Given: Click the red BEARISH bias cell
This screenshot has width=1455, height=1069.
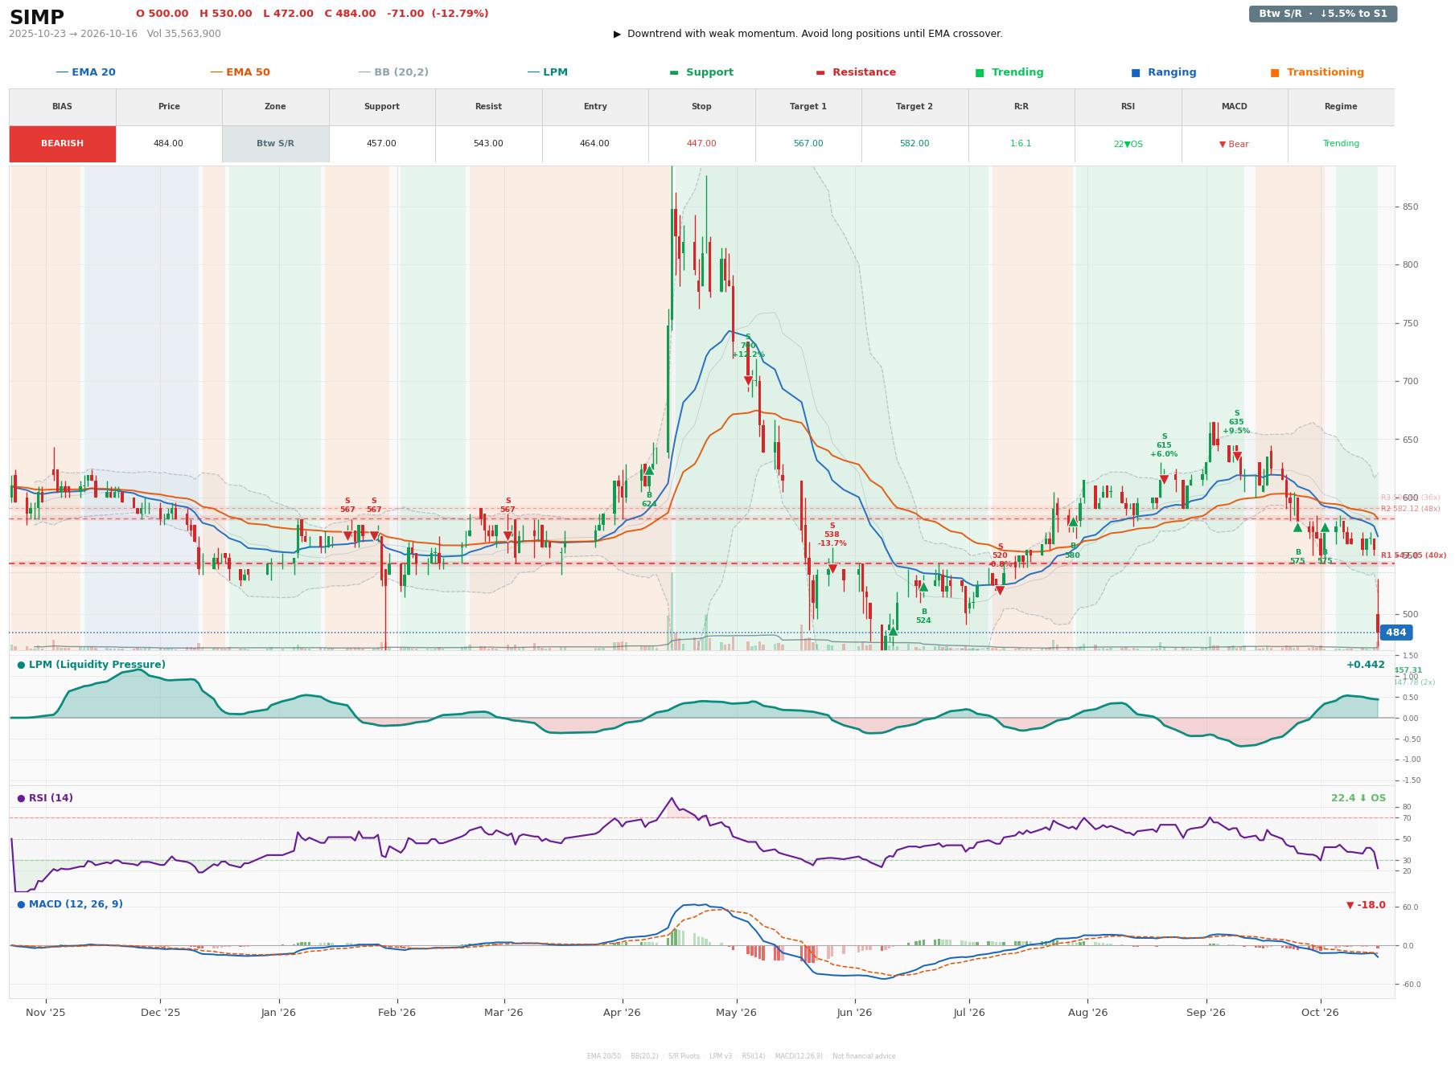Looking at the screenshot, I should 63,144.
